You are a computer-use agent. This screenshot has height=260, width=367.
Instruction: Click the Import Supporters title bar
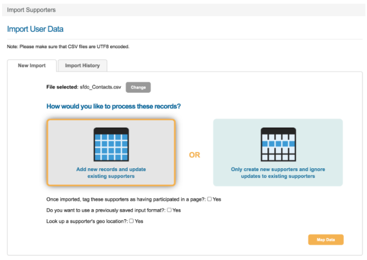(31, 10)
